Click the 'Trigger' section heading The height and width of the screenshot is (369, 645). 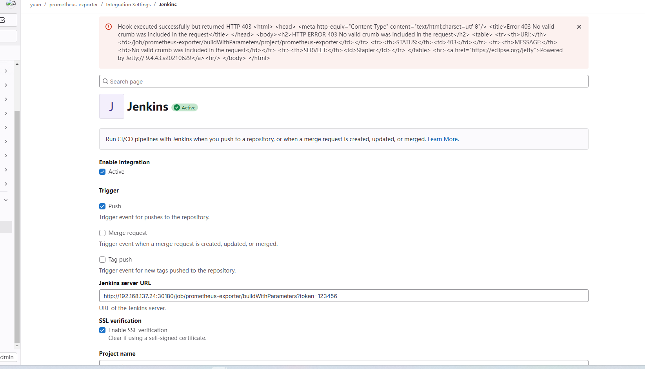[109, 191]
